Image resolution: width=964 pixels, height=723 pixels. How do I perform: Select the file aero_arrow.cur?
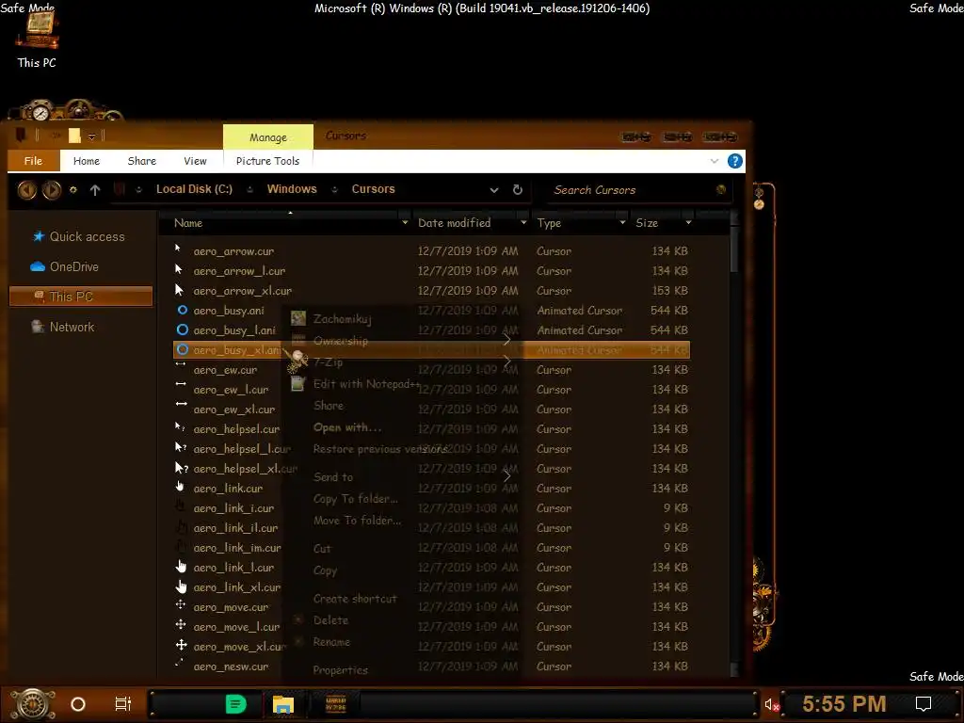(233, 251)
